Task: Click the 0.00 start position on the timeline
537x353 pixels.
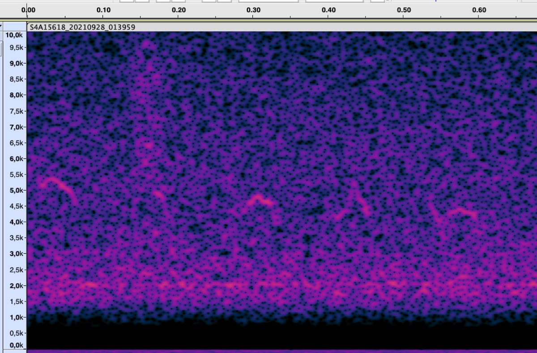Action: coord(28,10)
